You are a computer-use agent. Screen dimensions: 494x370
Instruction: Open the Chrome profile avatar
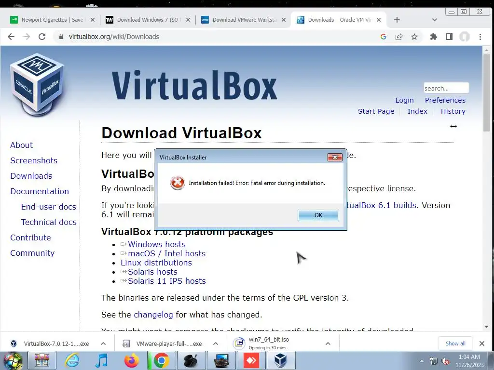click(465, 37)
